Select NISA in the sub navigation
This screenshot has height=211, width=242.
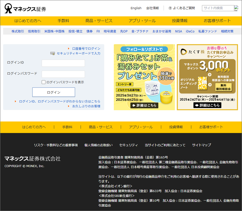pyautogui.click(x=178, y=31)
